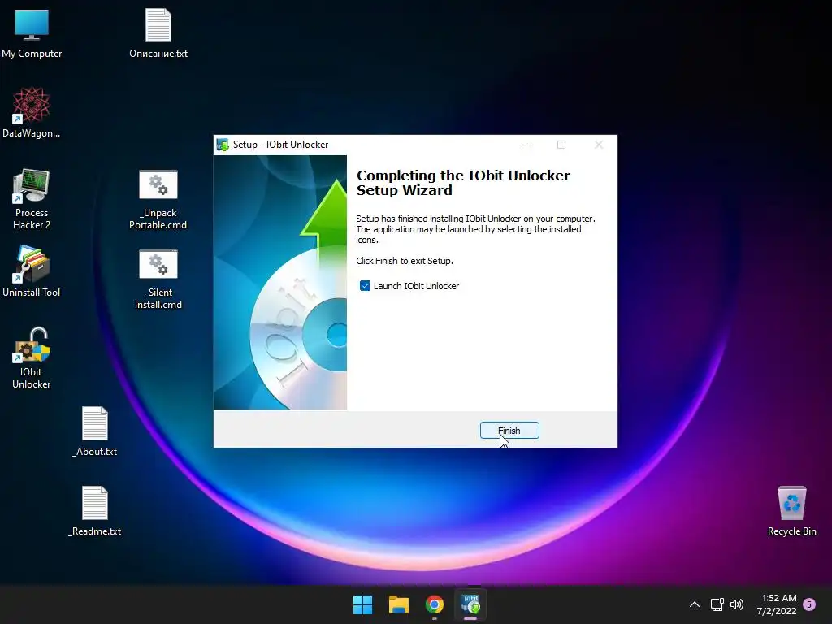This screenshot has width=832, height=624.
Task: Open the network status tray icon
Action: (x=717, y=604)
